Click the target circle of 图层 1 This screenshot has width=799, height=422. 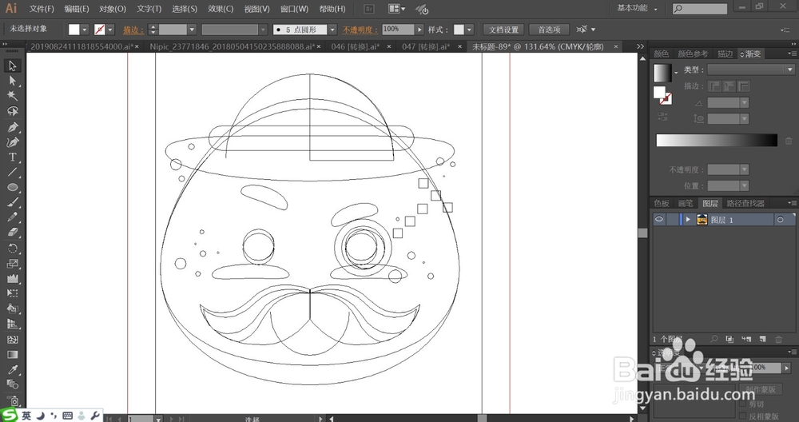click(x=780, y=219)
